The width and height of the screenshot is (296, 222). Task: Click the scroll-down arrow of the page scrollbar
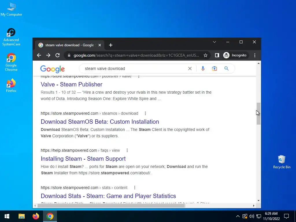coord(259,201)
